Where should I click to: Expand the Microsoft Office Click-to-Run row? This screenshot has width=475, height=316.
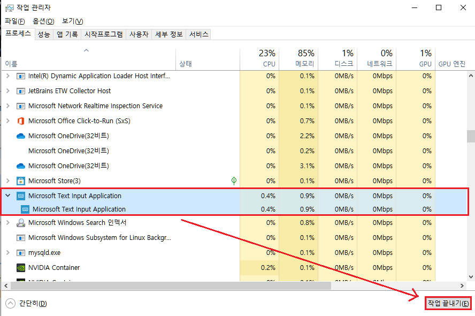coord(8,121)
